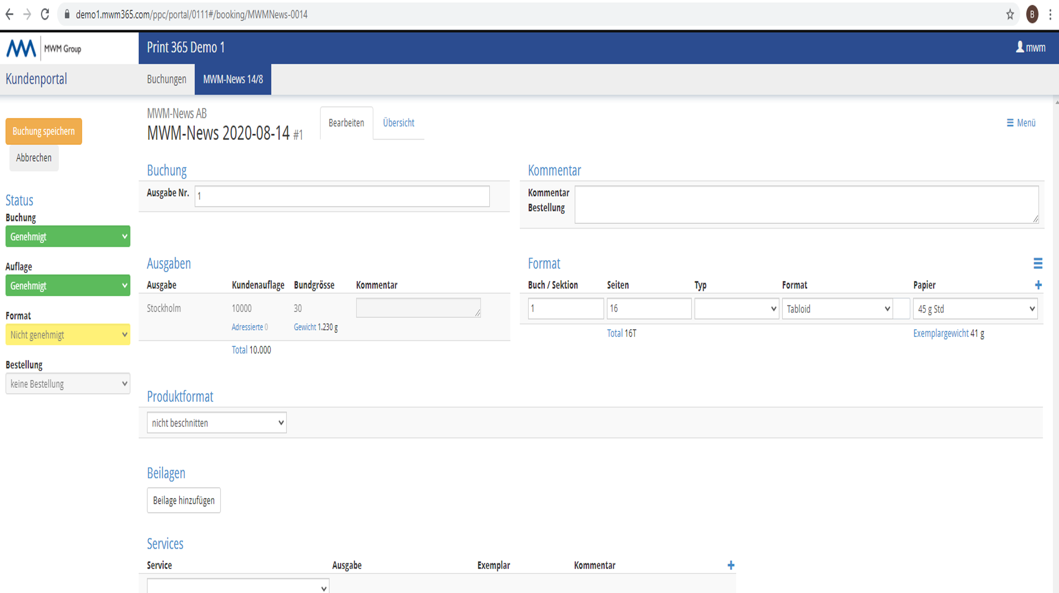This screenshot has height=593, width=1059.
Task: Open the Service selection dropdown
Action: (238, 586)
